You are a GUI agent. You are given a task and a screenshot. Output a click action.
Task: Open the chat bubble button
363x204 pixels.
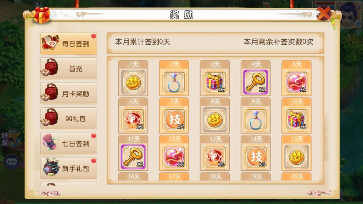[x=12, y=162]
